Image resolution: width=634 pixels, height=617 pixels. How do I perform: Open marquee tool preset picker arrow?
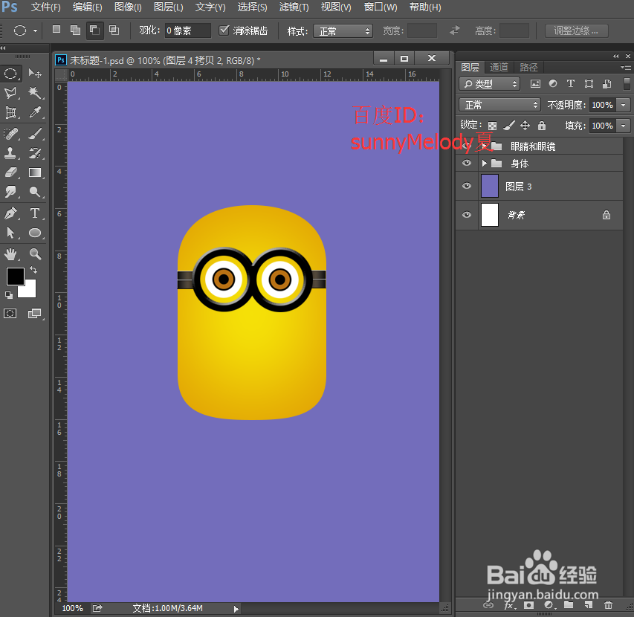coord(35,30)
